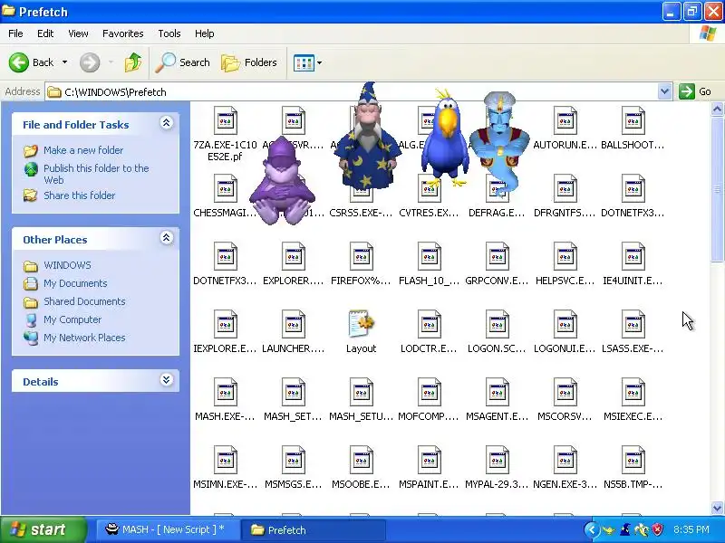Open the View menu

(78, 33)
